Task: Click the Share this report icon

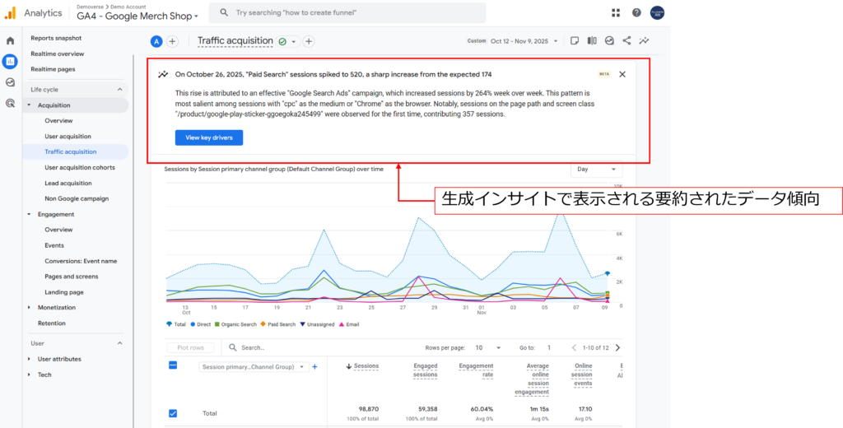Action: [x=626, y=40]
